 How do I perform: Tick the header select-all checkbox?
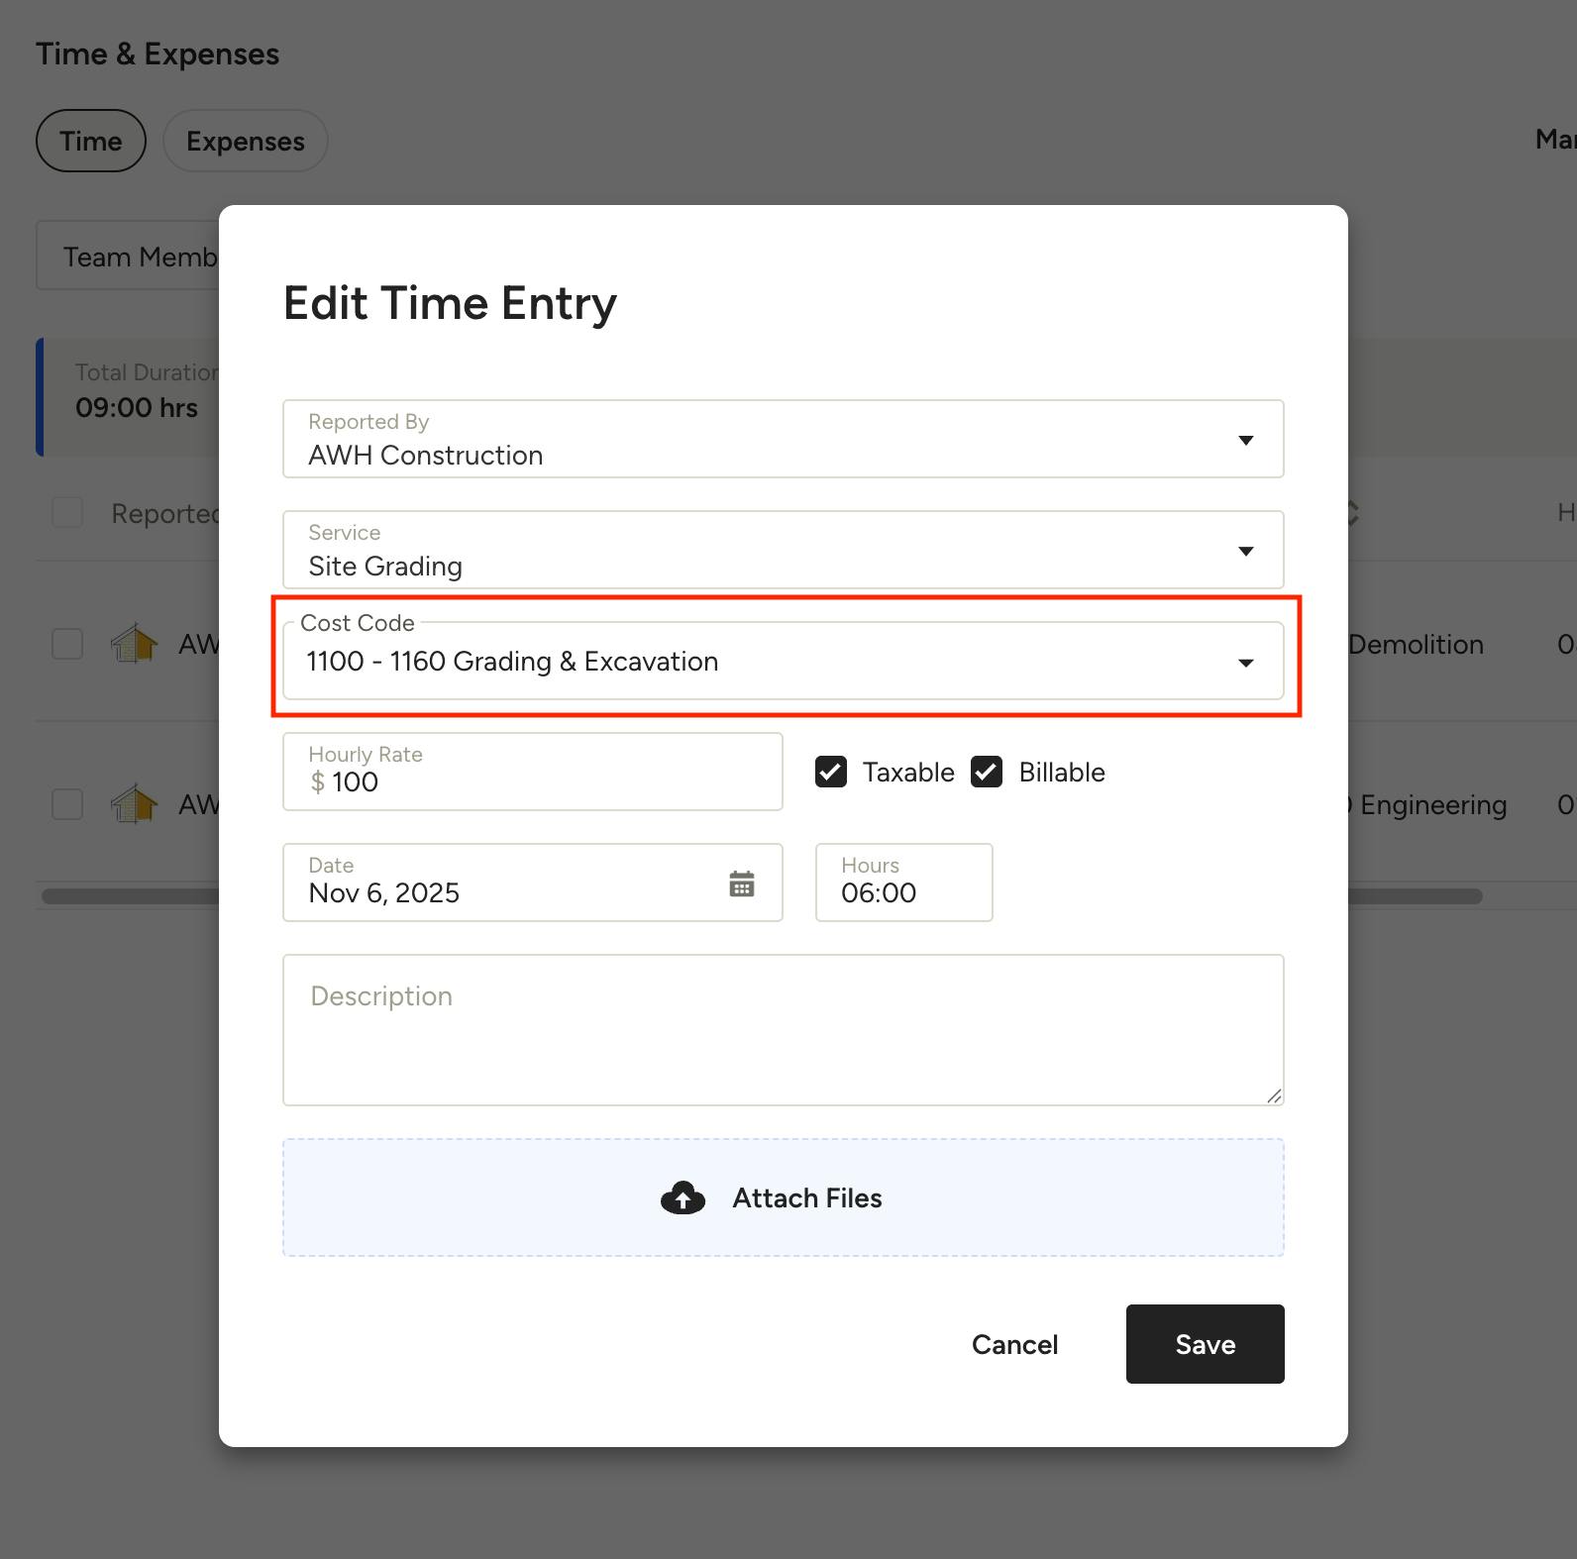pyautogui.click(x=67, y=513)
